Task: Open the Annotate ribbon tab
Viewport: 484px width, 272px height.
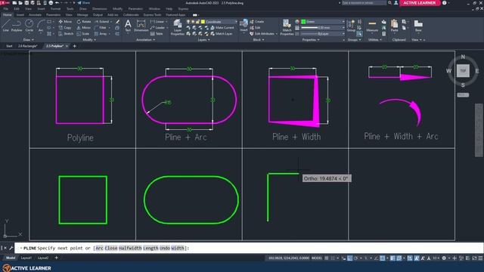Action: (x=35, y=15)
